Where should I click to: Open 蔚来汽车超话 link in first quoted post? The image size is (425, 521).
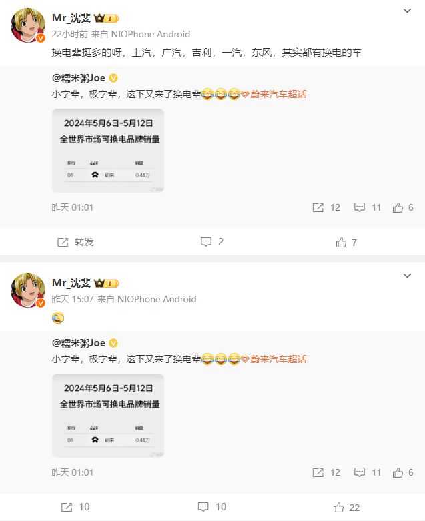[278, 94]
